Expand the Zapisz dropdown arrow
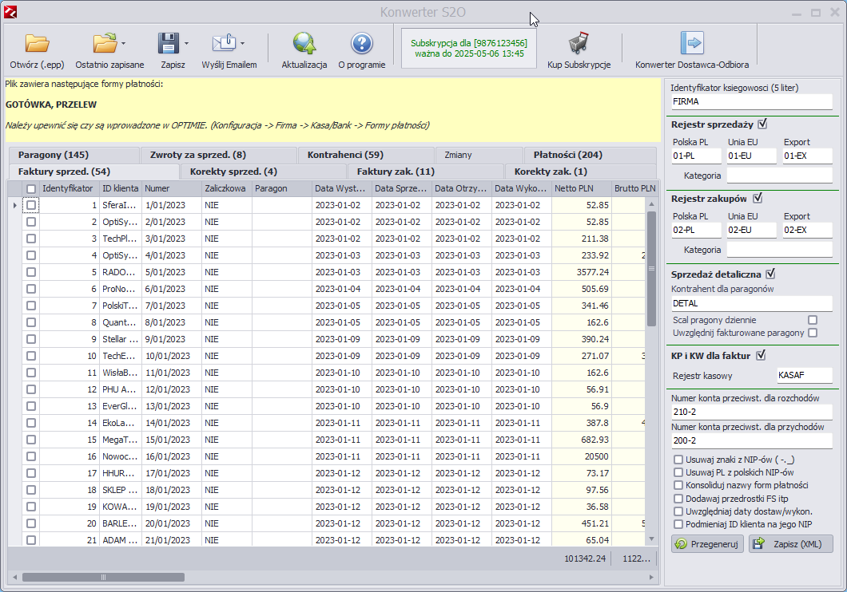The image size is (847, 592). 186,43
